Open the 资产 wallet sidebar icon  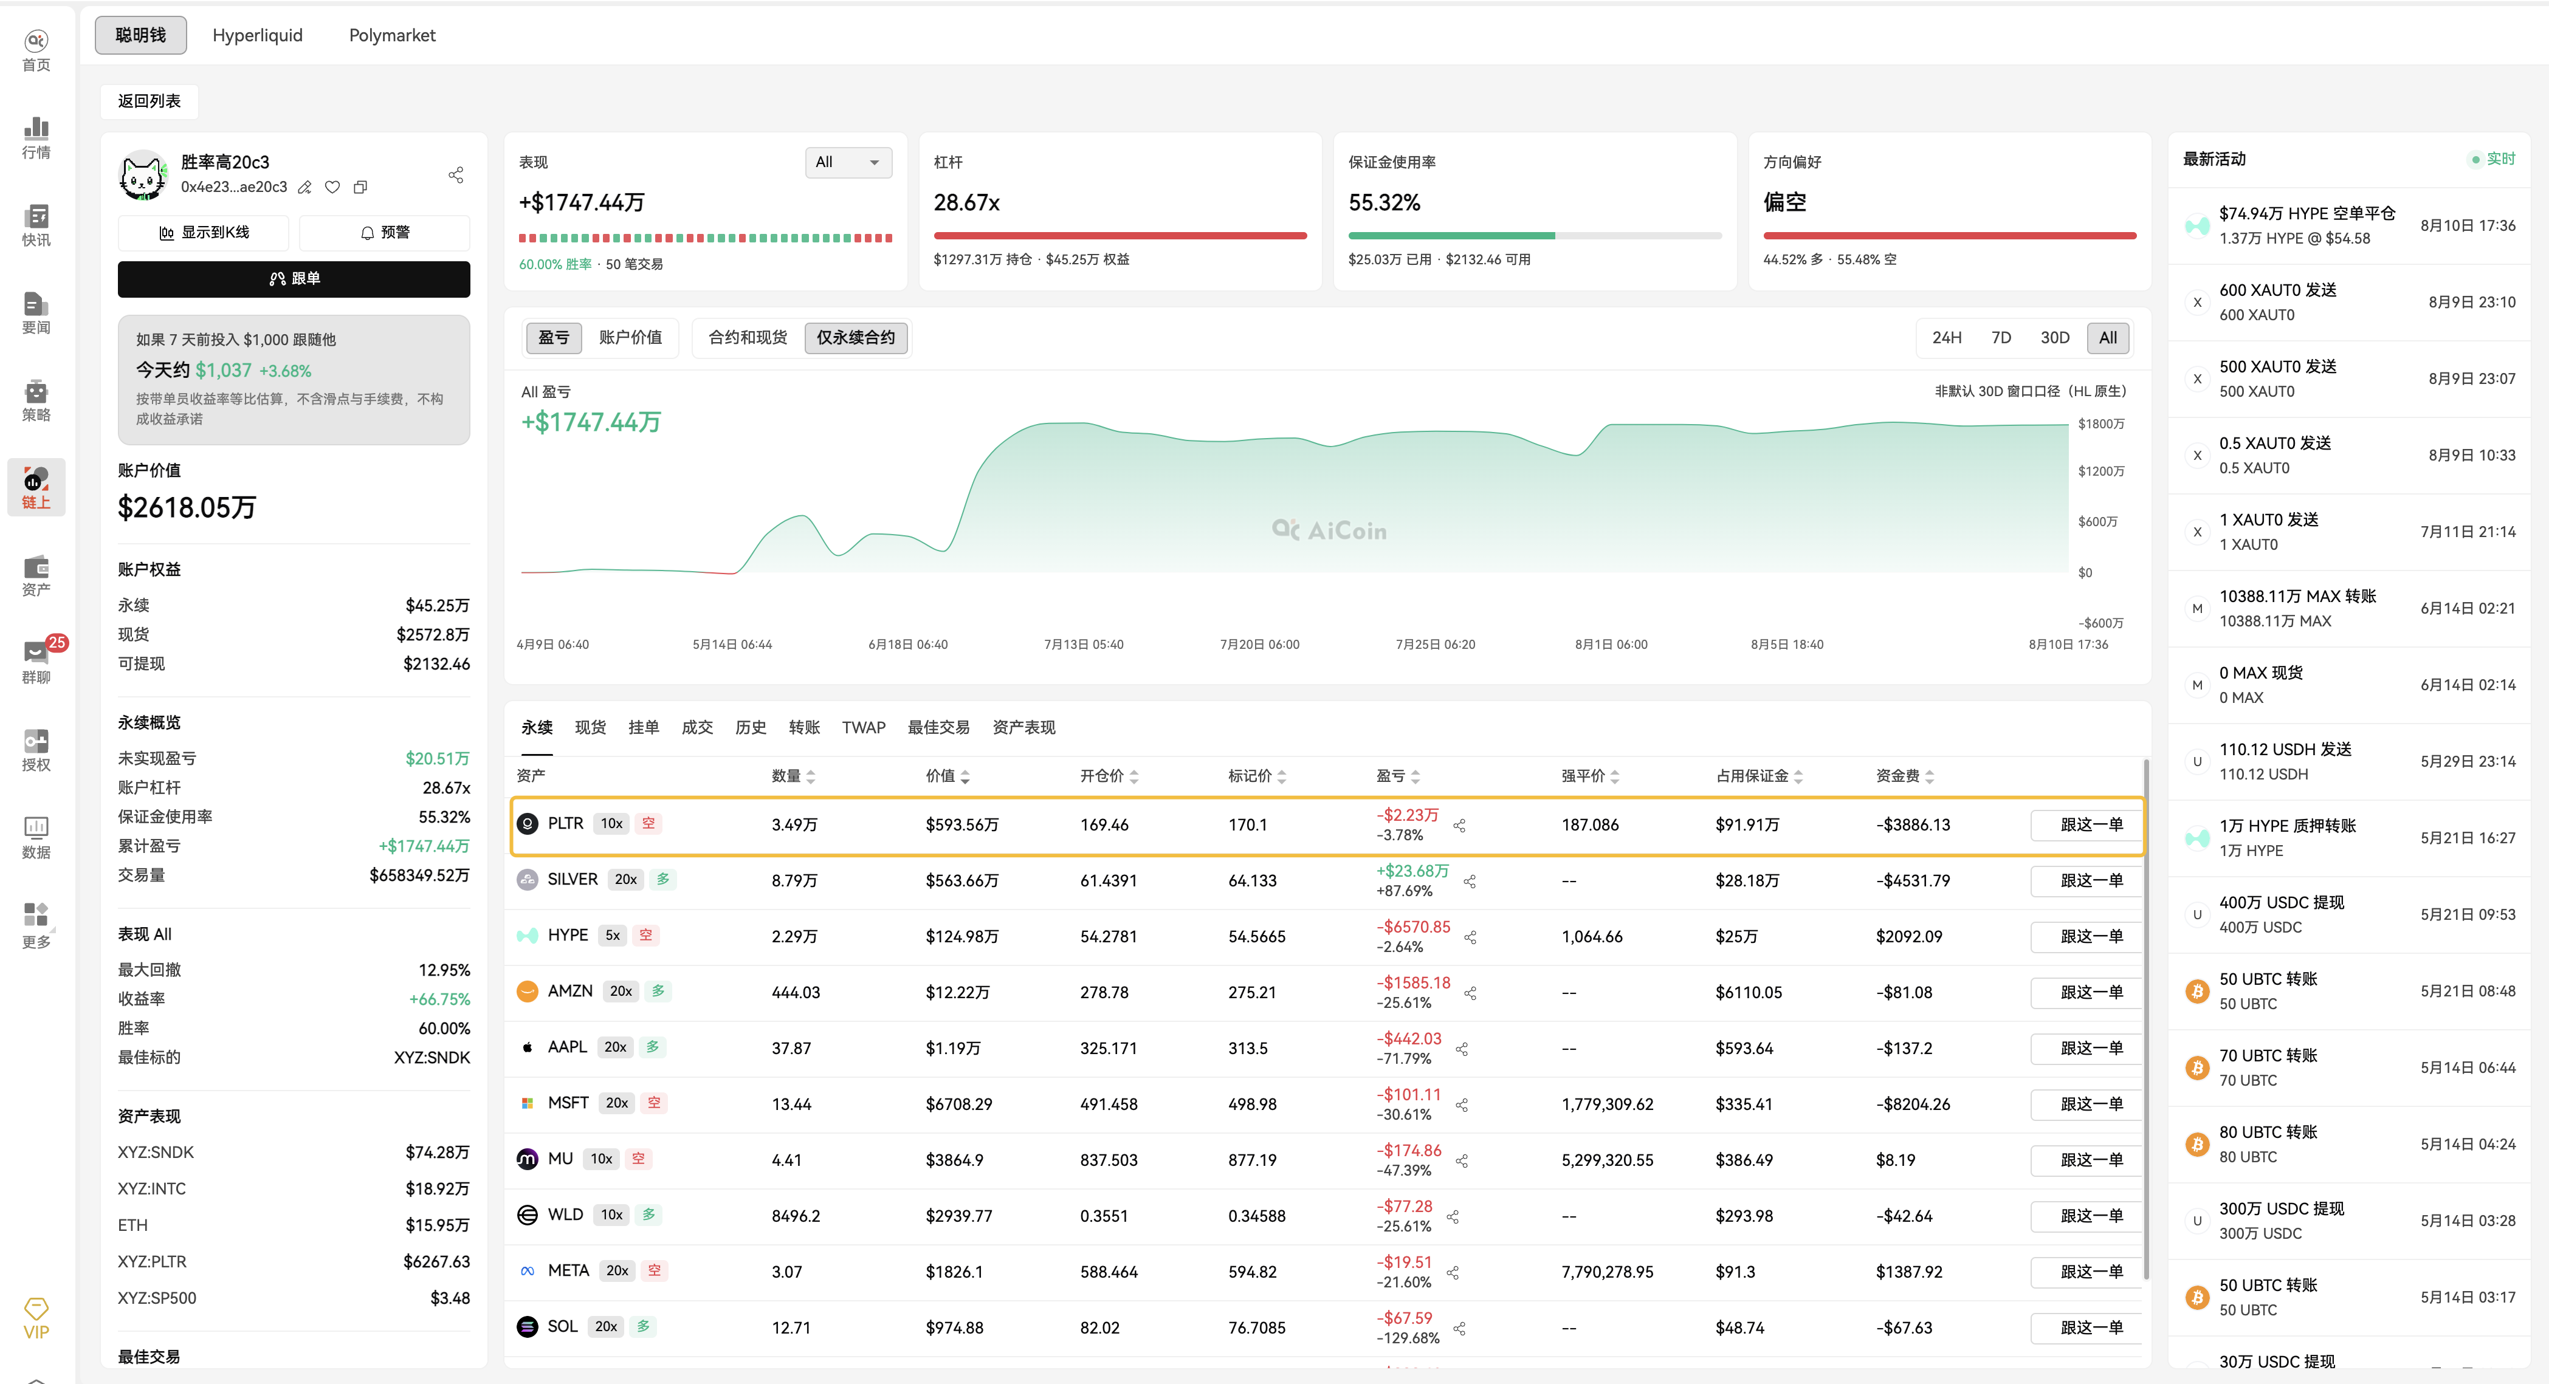click(36, 576)
